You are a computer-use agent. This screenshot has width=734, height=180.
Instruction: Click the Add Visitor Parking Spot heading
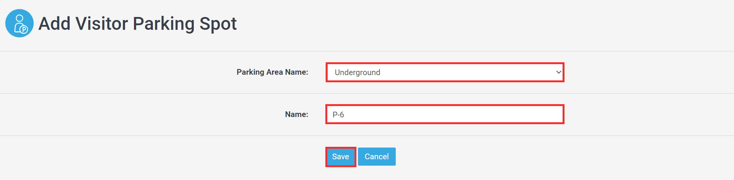pyautogui.click(x=138, y=23)
